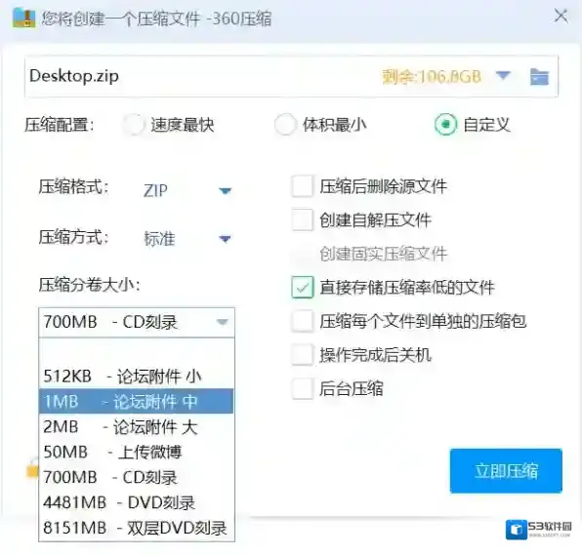Choose 8151MB 双层DVD刻录 from list

(x=137, y=528)
